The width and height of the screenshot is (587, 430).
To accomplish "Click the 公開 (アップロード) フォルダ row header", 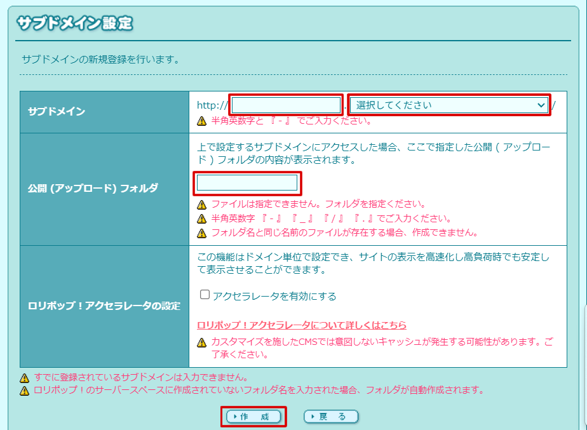I will pos(93,188).
